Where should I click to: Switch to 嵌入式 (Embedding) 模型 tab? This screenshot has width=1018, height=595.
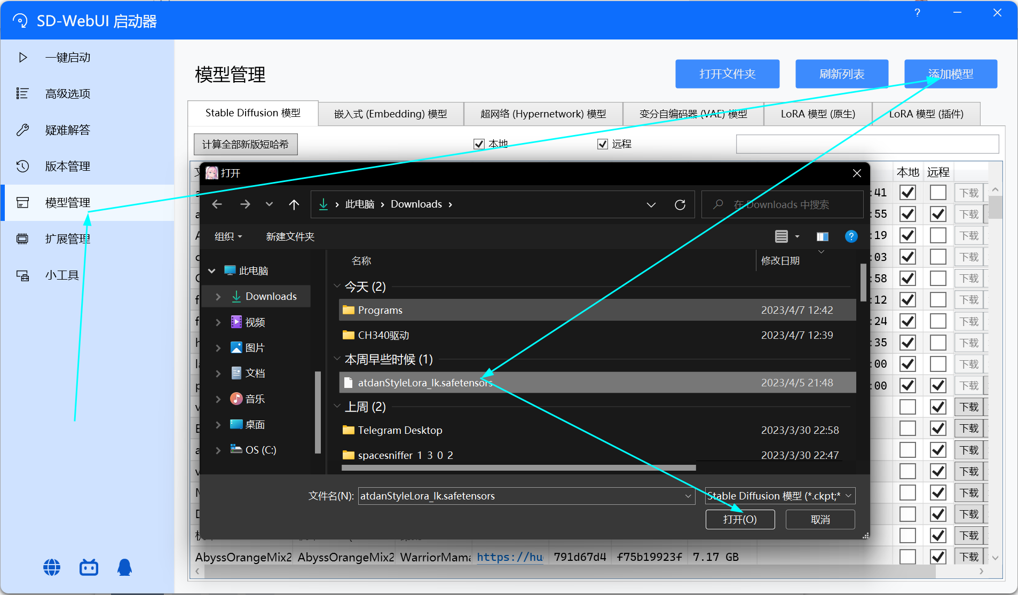[x=391, y=114]
